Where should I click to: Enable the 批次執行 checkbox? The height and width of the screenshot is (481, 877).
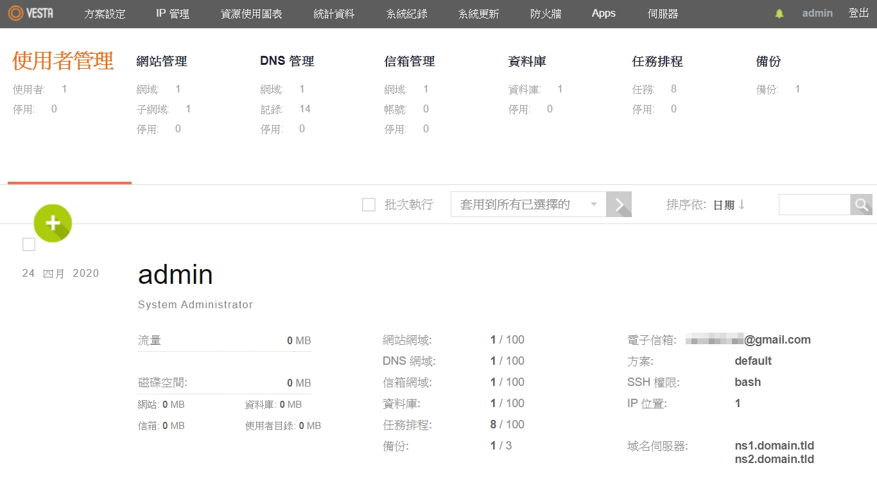(x=369, y=205)
